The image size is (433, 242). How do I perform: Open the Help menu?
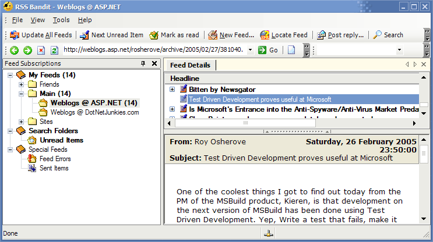pos(85,20)
